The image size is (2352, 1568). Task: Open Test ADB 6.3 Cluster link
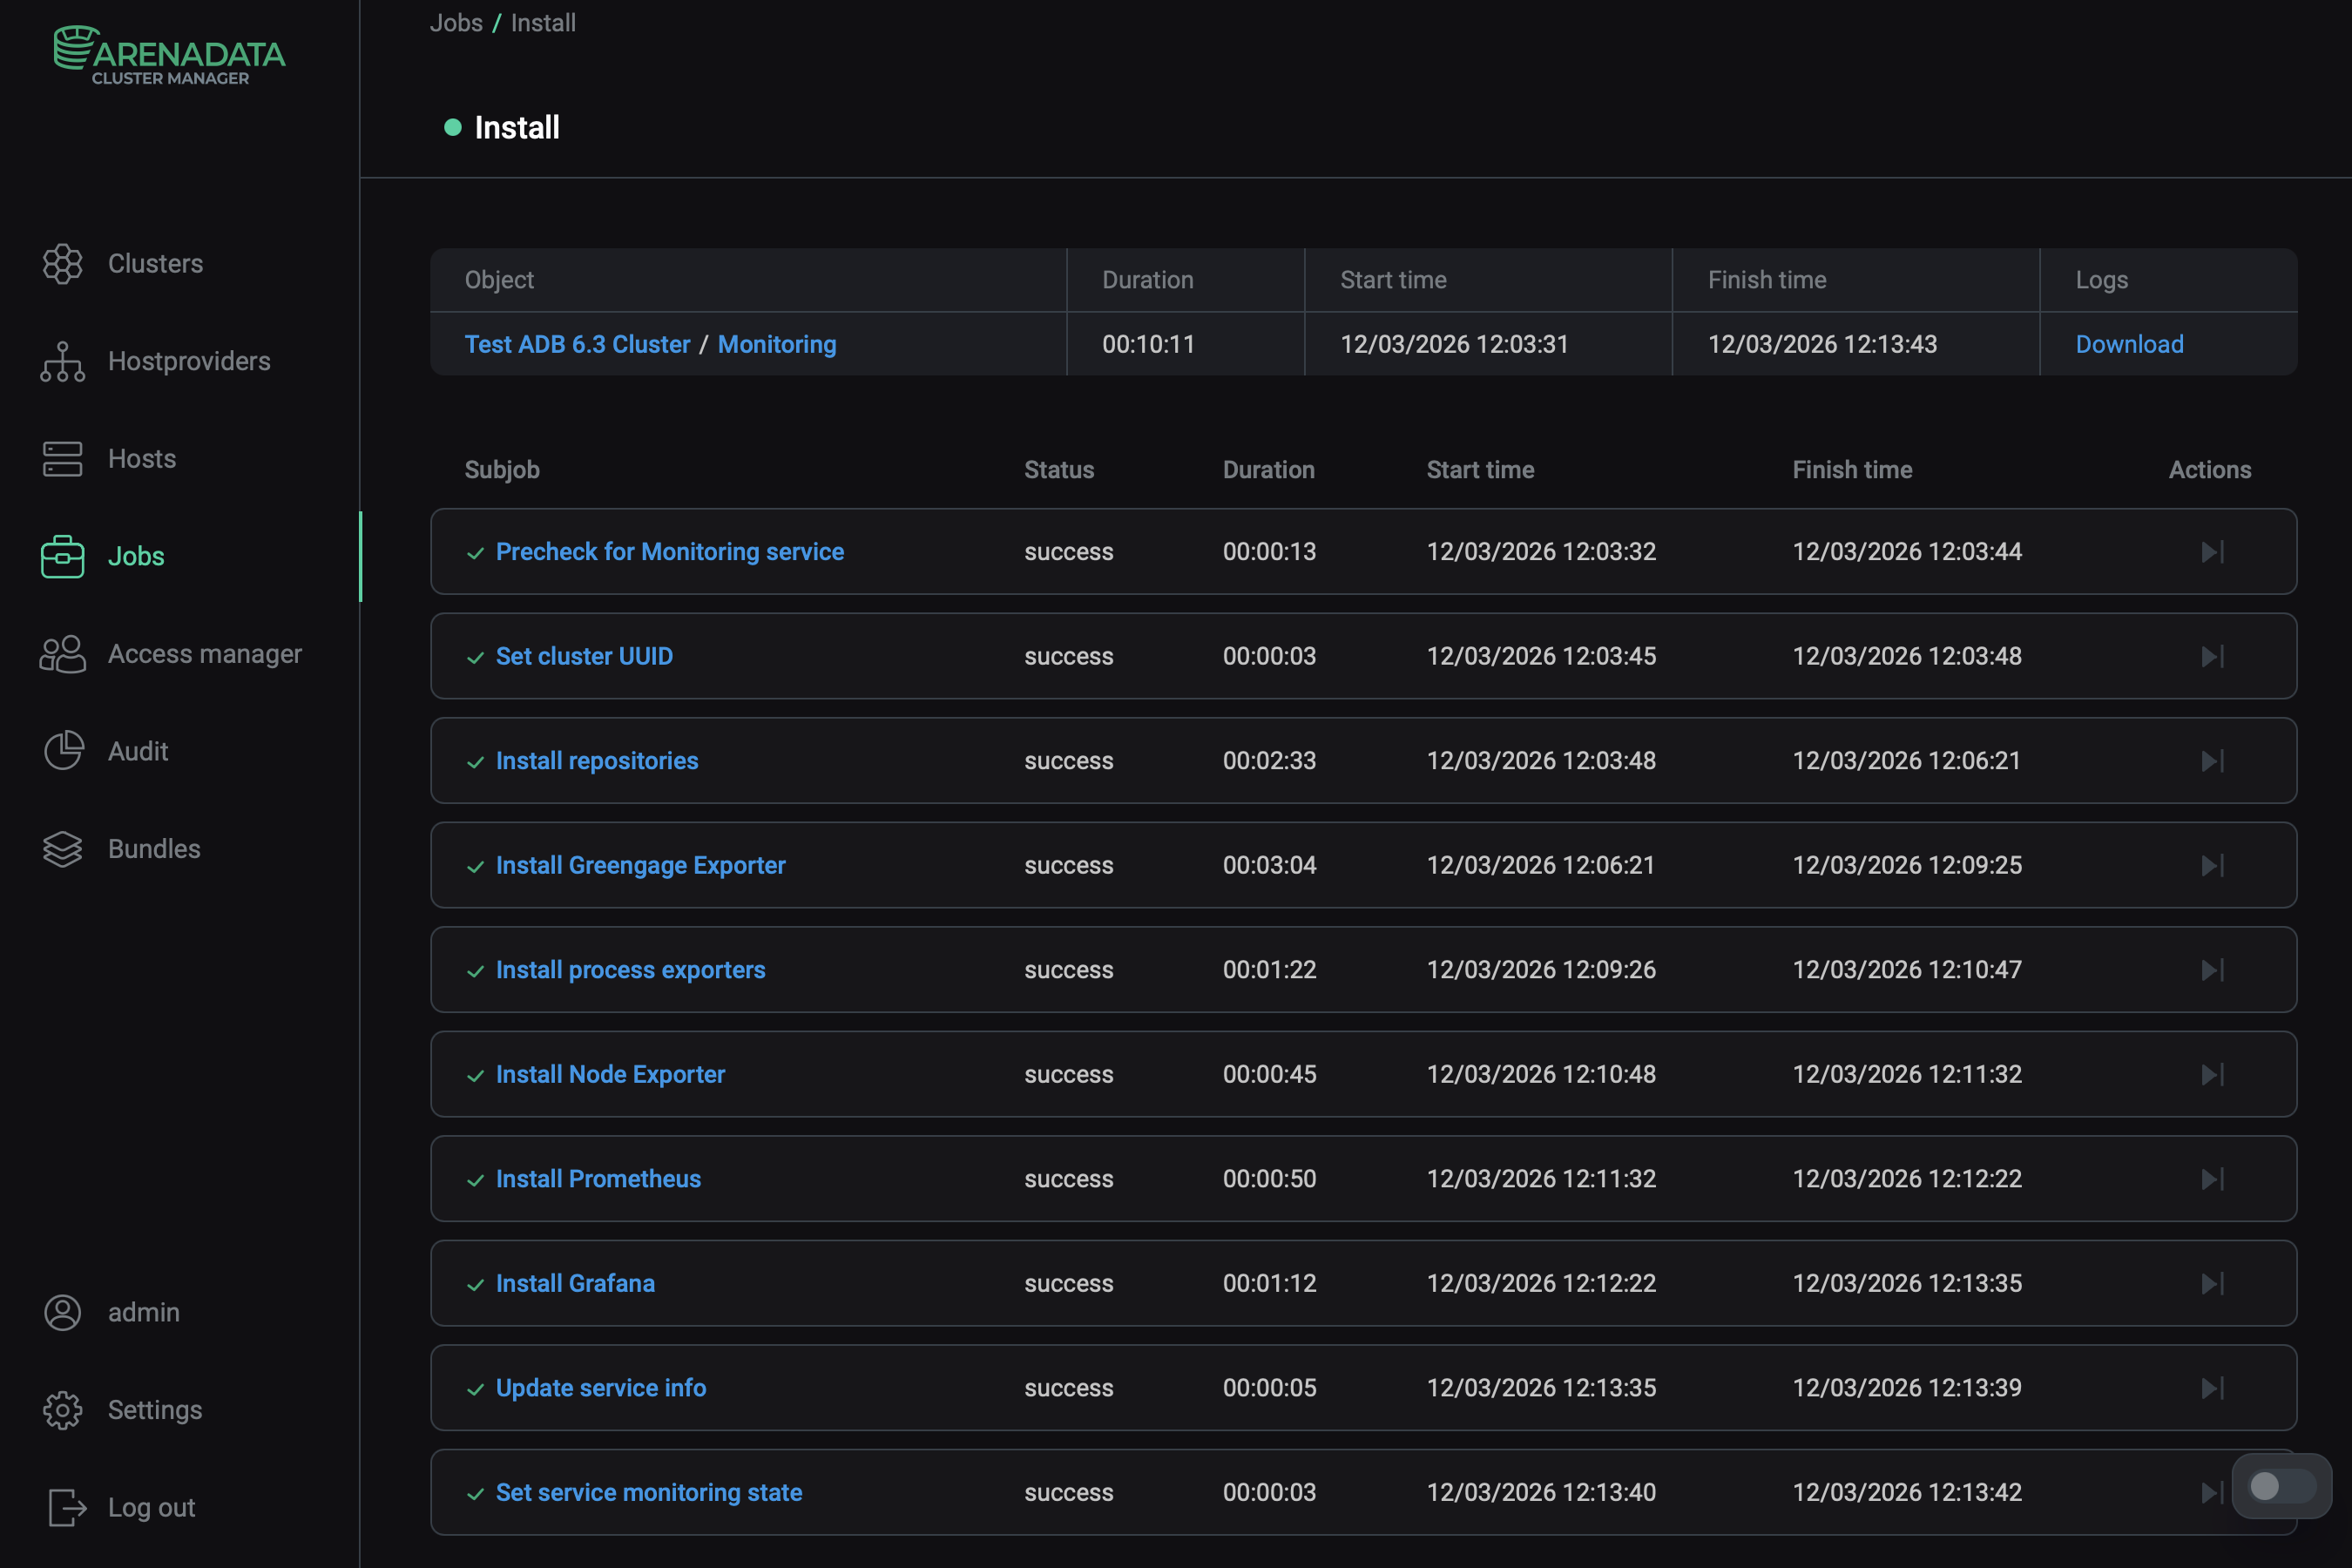577,344
